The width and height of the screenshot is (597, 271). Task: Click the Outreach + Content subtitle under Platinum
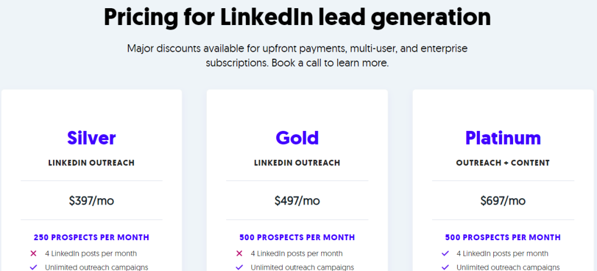click(x=503, y=163)
